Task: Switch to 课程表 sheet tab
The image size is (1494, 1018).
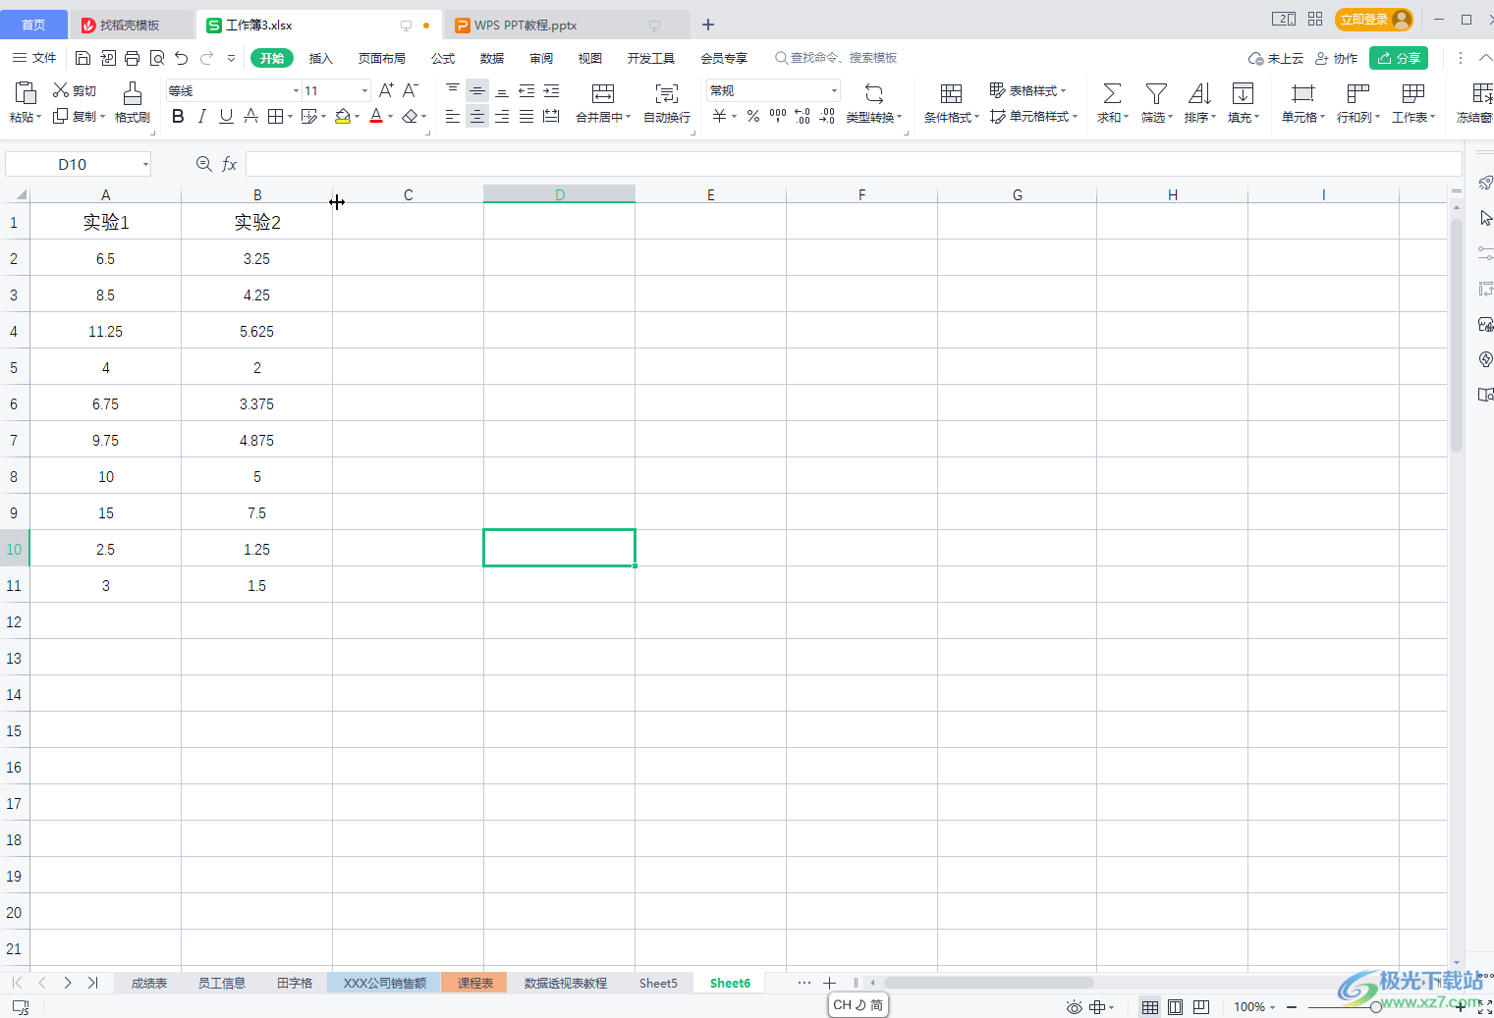Action: tap(474, 983)
